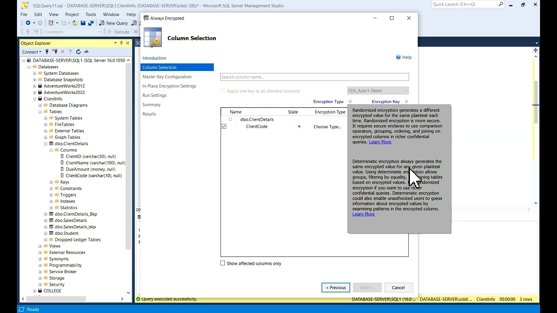Open the File menu
Image resolution: width=557 pixels, height=313 pixels.
pyautogui.click(x=24, y=14)
